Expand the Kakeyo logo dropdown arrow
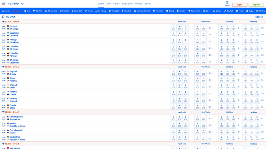The image size is (266, 149). tap(23, 4)
